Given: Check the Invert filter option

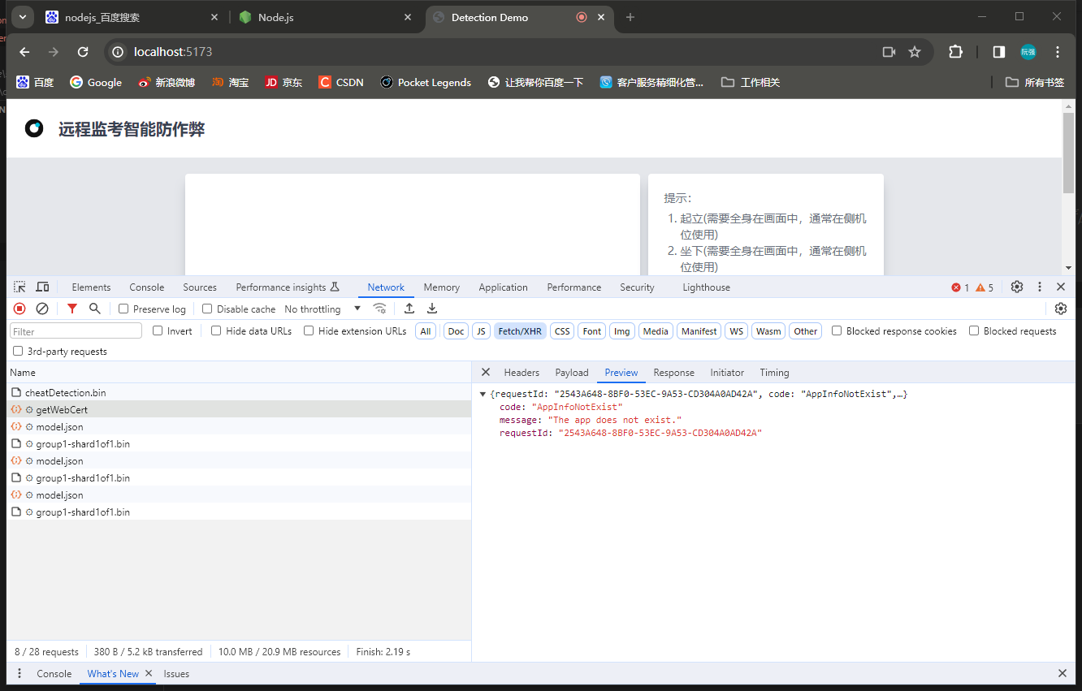Looking at the screenshot, I should (158, 330).
